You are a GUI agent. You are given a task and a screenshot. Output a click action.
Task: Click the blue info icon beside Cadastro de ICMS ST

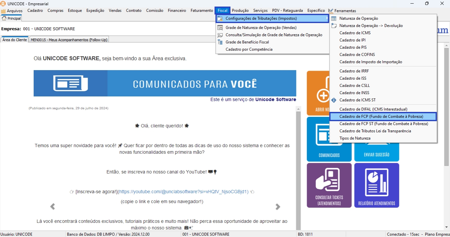334,100
